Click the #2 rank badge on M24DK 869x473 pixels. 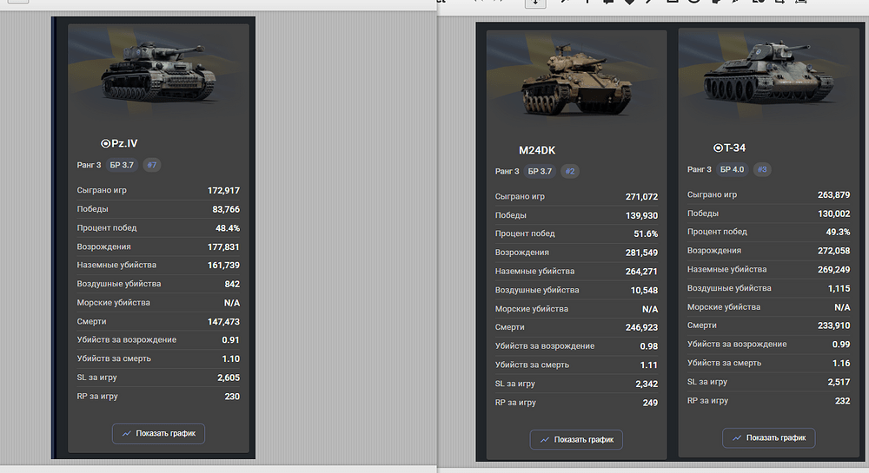(570, 172)
